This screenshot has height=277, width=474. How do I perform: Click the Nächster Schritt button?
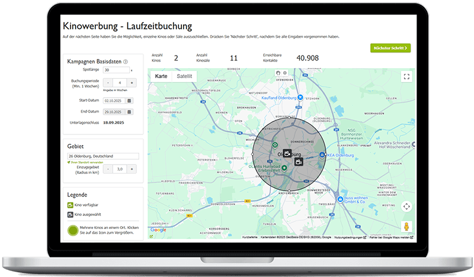(390, 47)
